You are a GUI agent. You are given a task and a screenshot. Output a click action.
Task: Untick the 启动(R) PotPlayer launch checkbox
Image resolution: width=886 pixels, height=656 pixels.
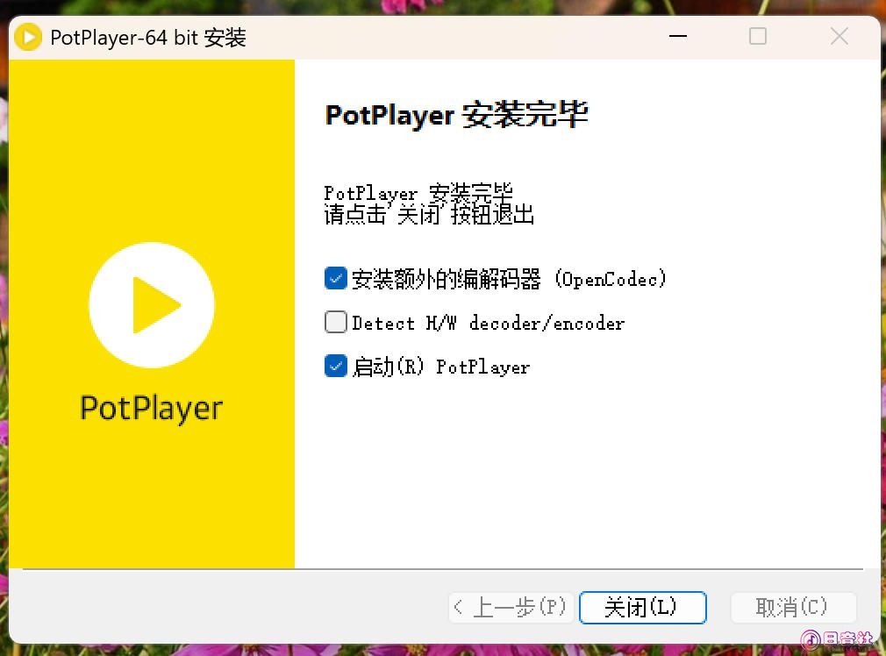point(335,366)
